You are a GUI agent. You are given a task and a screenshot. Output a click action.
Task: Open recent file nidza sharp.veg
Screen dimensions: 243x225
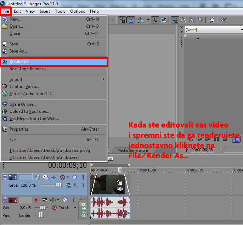point(54,150)
